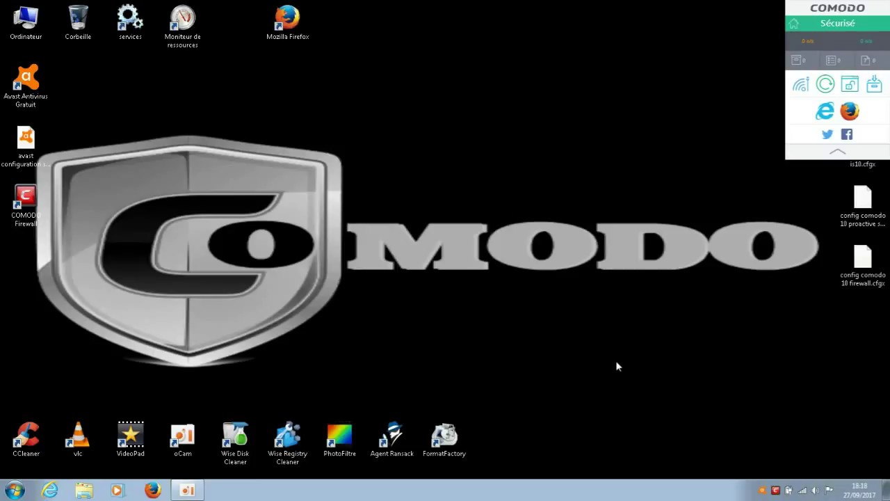Click the wireless scan icon in COMODO widget
Image resolution: width=890 pixels, height=501 pixels.
801,85
